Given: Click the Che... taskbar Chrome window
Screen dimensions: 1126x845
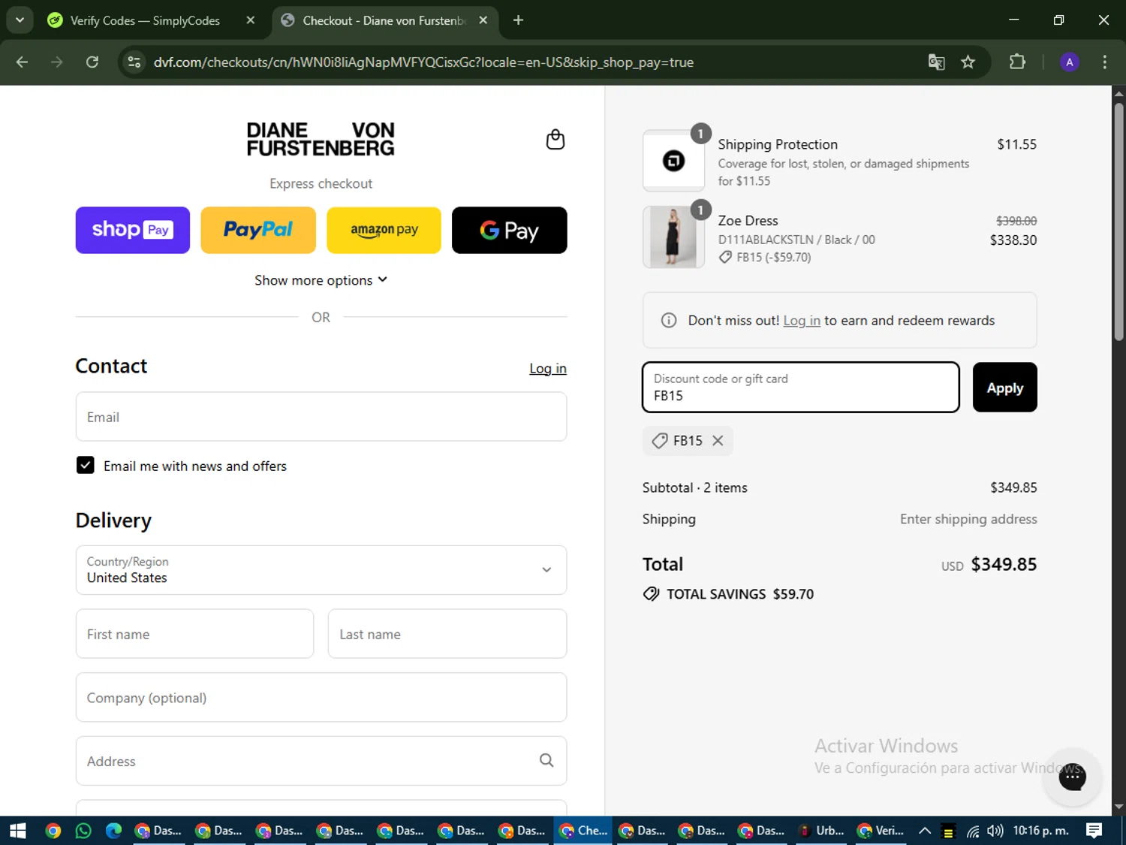Looking at the screenshot, I should (584, 831).
